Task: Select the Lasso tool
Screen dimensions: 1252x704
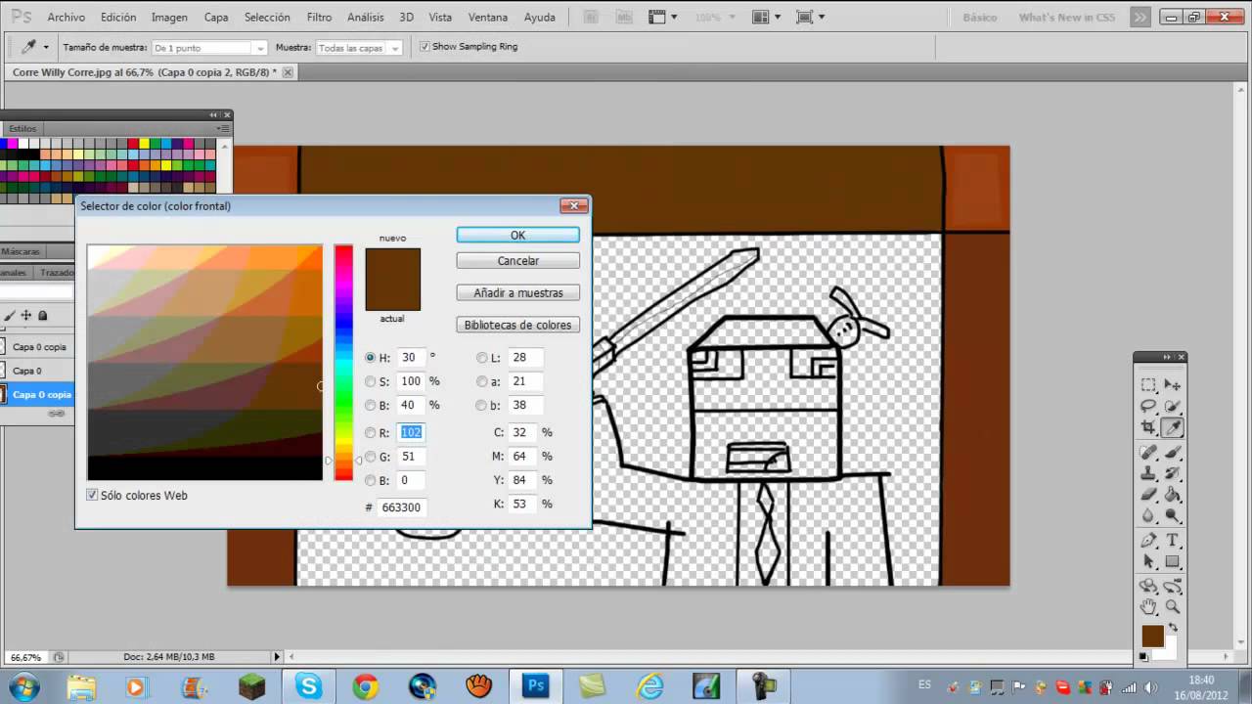Action: pos(1149,406)
